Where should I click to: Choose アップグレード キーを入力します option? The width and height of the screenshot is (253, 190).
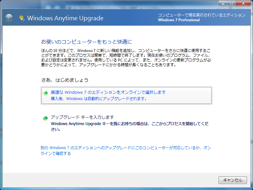(82, 117)
